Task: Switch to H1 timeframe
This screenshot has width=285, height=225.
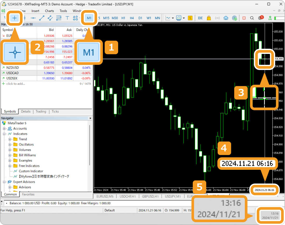Action: click(123, 18)
